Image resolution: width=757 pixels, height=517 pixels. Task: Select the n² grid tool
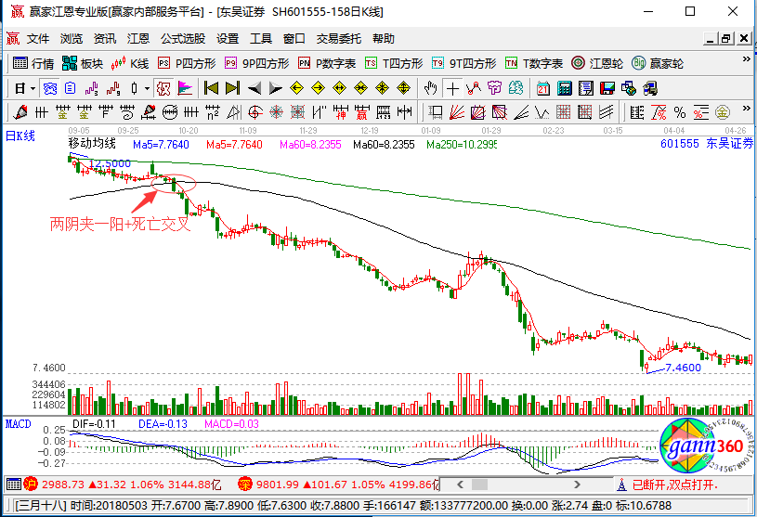point(213,112)
